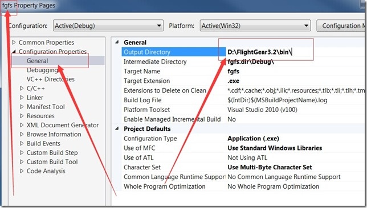Expand the Custom Build Step node
This screenshot has height=208, width=367.
(x=22, y=153)
